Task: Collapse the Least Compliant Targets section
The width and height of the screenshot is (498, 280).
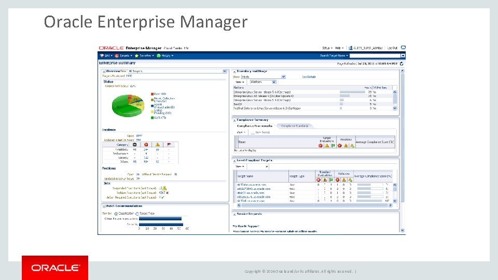Action: pyautogui.click(x=234, y=161)
